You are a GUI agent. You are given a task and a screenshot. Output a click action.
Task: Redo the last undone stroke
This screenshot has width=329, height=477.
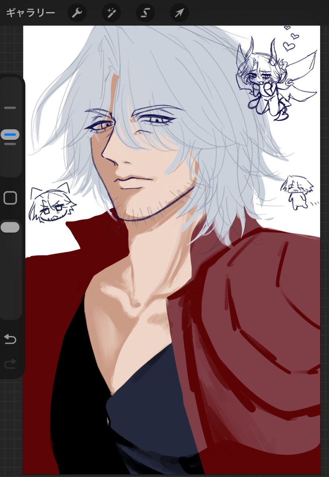(x=10, y=363)
